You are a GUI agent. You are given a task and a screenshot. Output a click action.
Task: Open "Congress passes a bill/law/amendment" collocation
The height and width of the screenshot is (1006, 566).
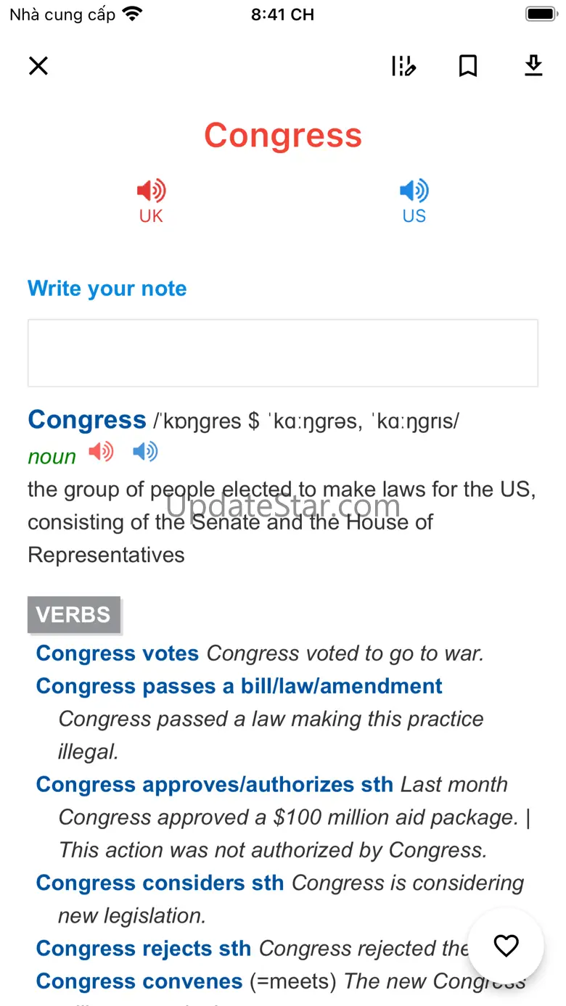click(239, 686)
